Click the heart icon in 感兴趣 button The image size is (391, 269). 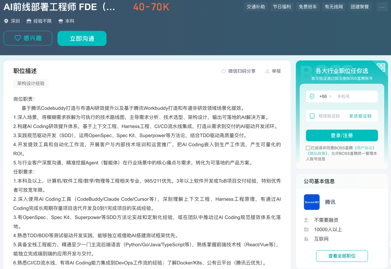(17, 38)
